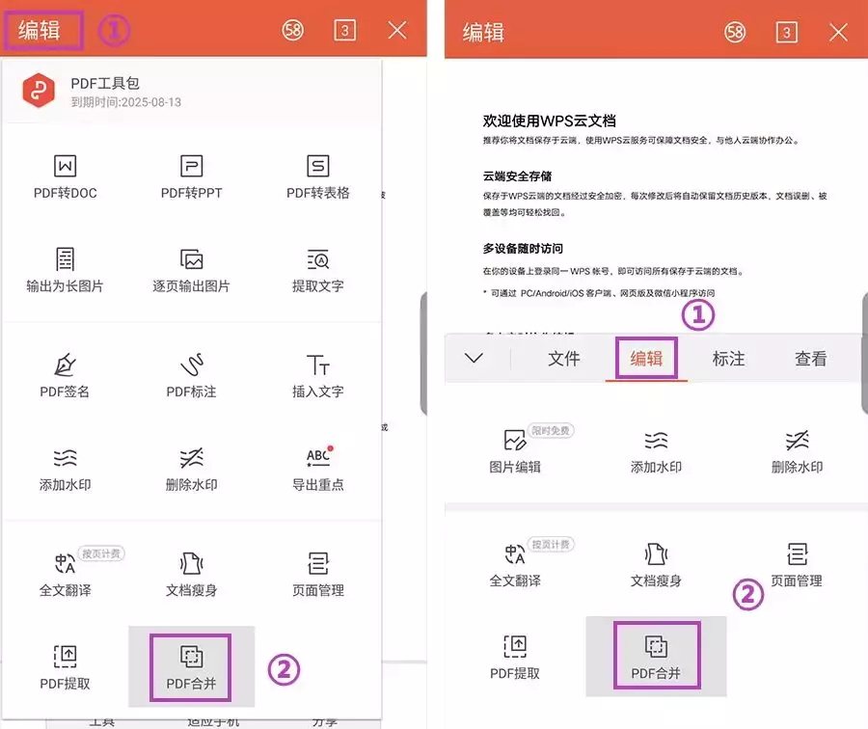This screenshot has height=729, width=868.
Task: Open PDF标注 tool
Action: 191,375
